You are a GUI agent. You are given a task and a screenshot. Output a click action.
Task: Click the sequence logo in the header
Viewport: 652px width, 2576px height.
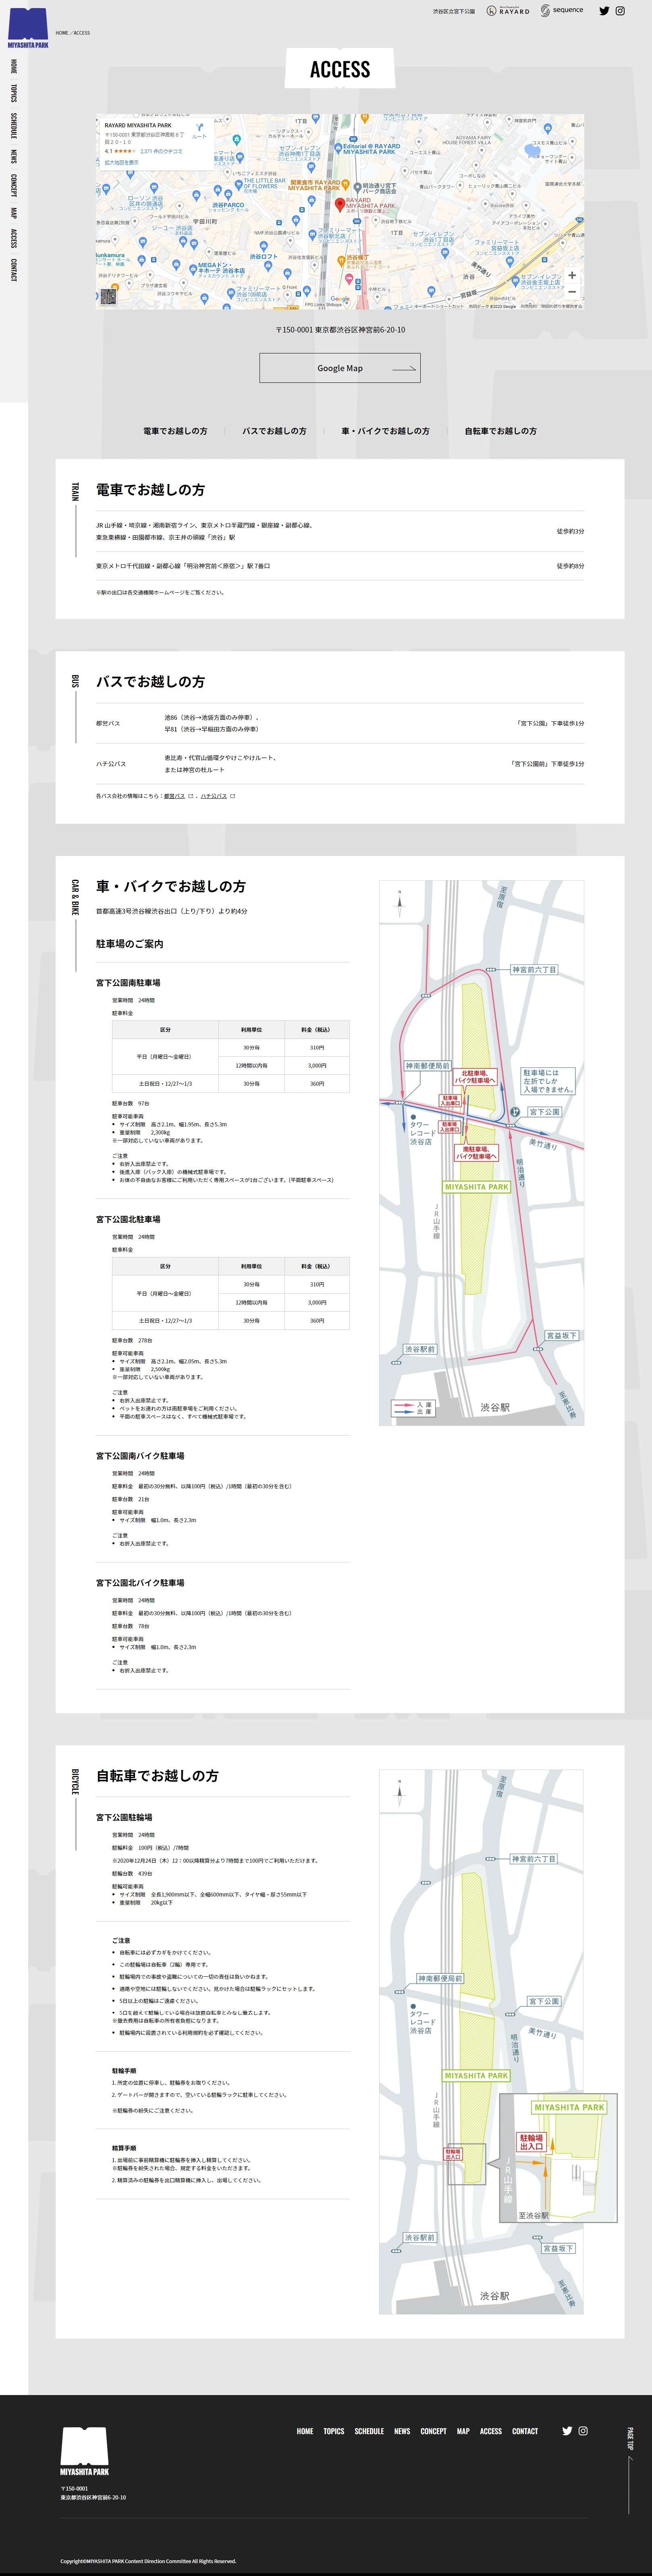tap(562, 11)
